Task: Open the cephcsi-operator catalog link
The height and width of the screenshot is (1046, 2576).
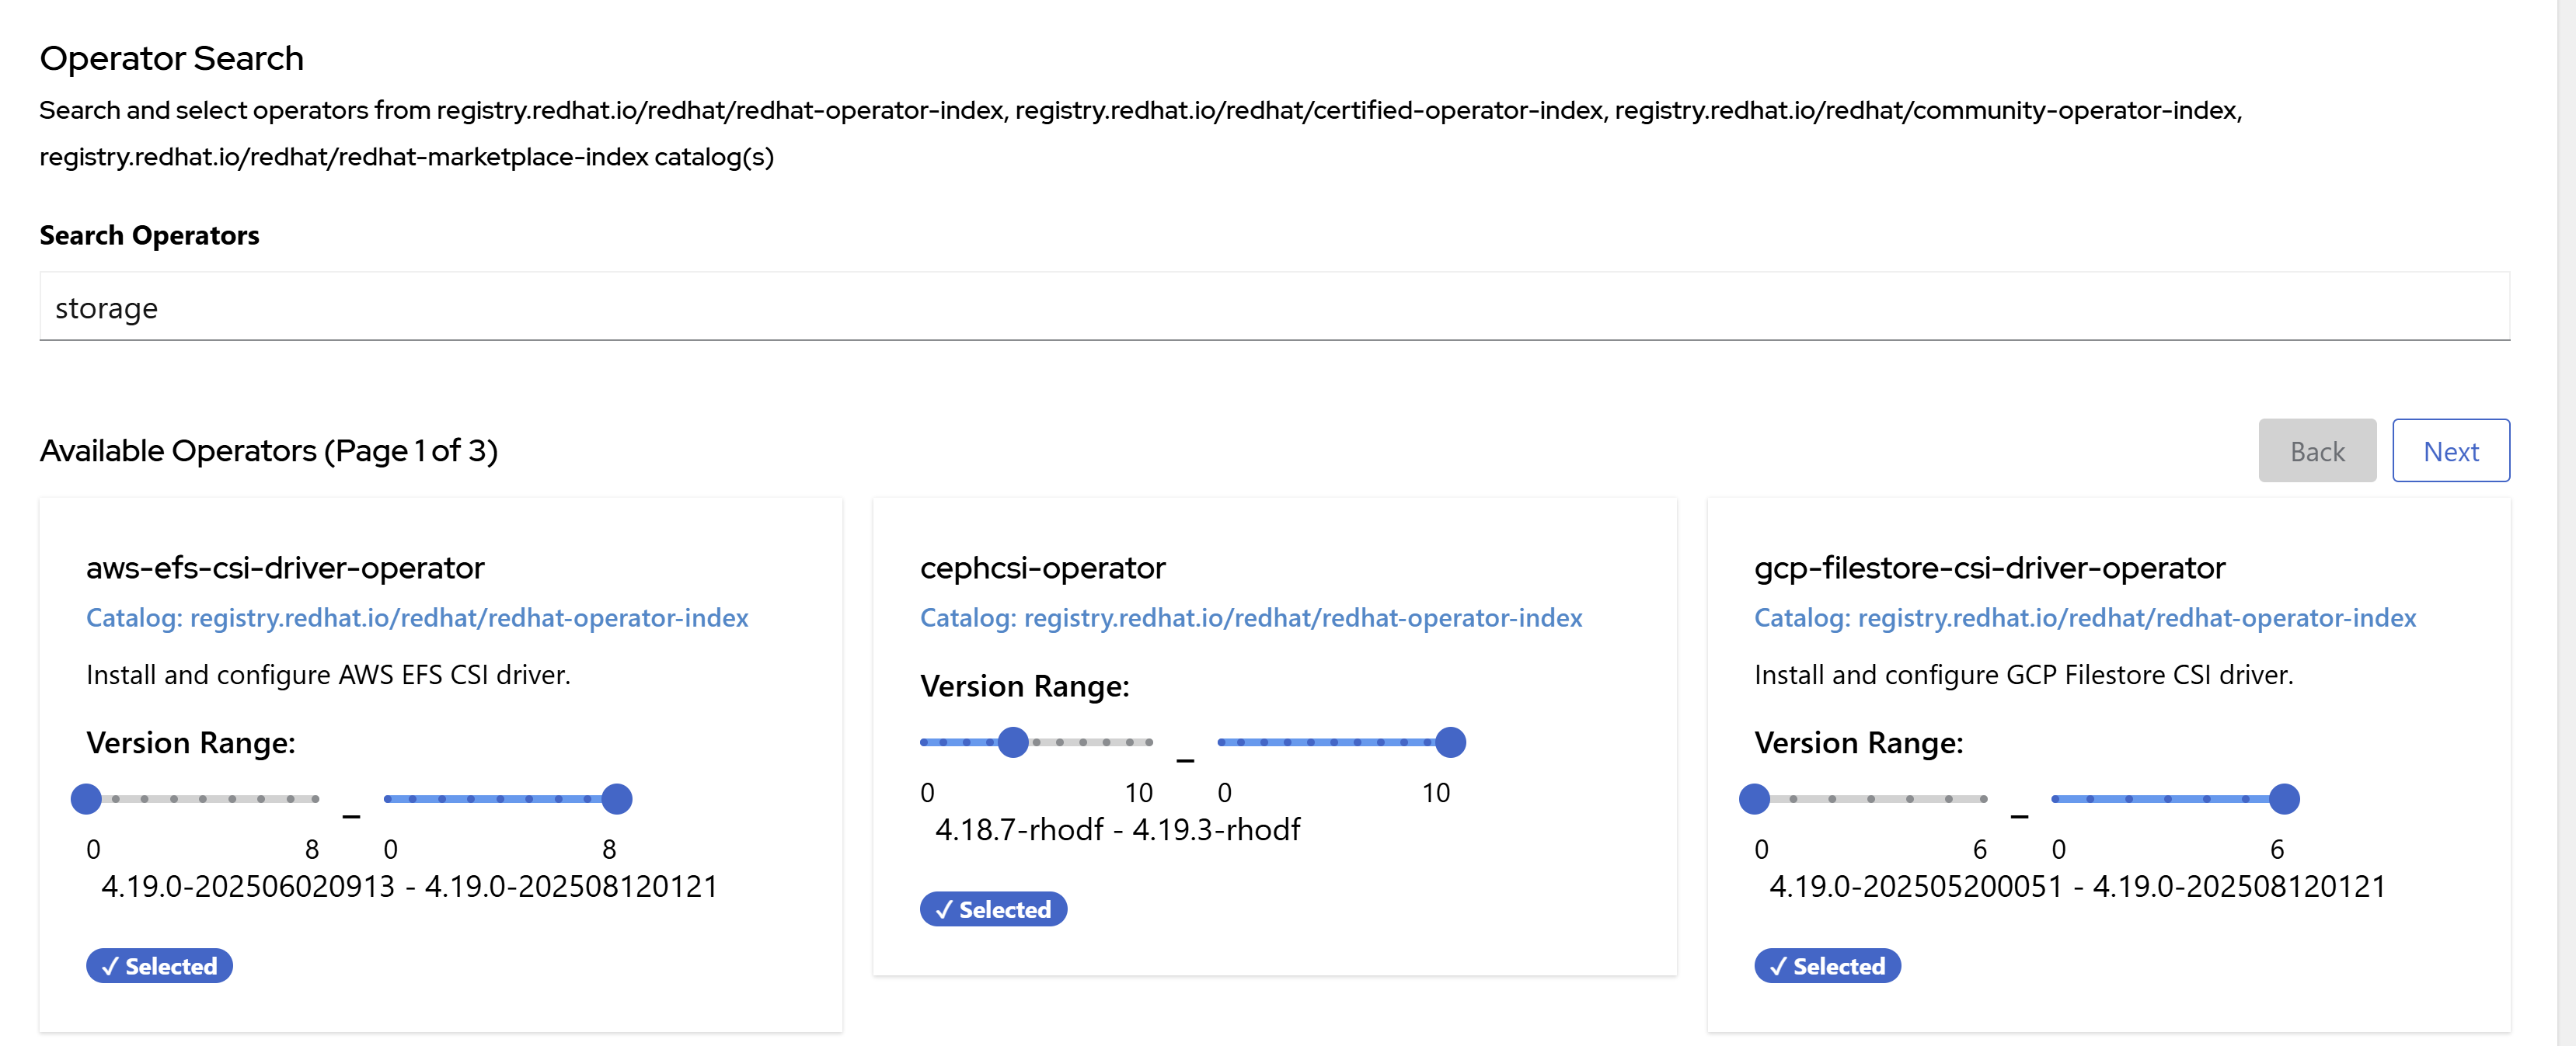Action: coord(1251,617)
